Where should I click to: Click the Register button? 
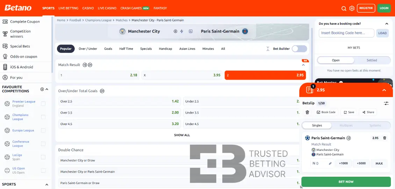coord(366,8)
